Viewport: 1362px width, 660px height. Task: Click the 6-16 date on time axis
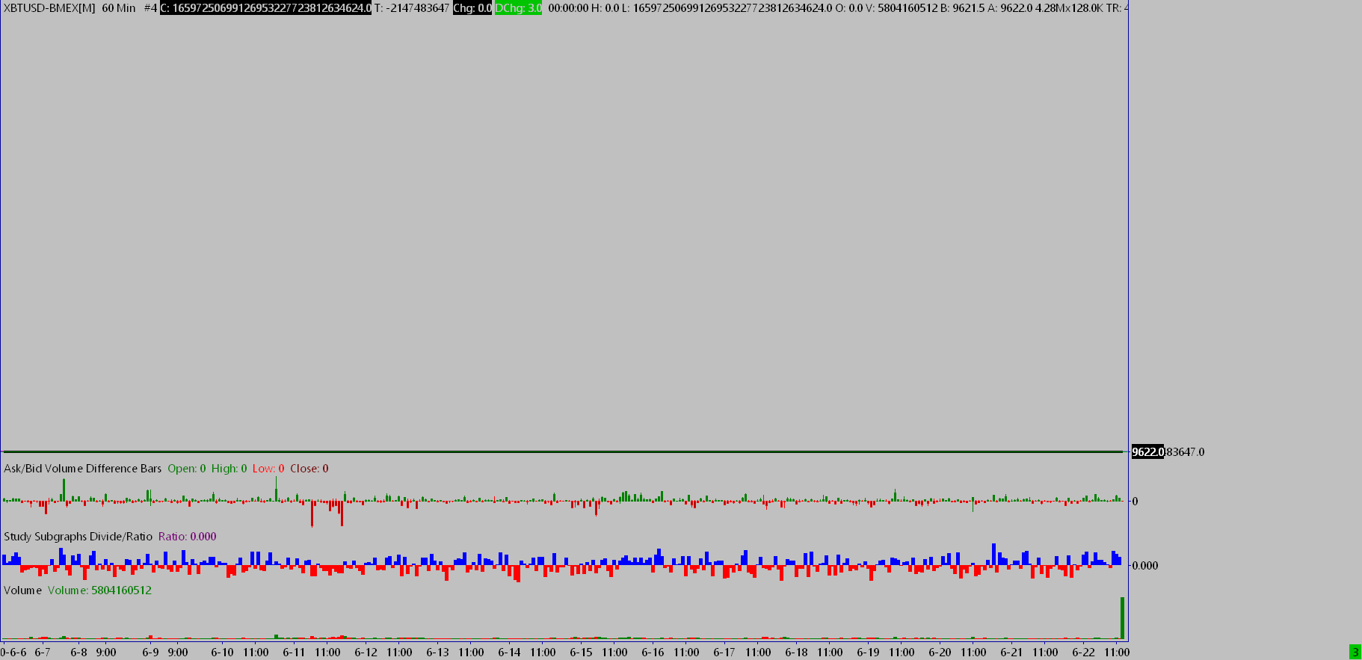(653, 652)
